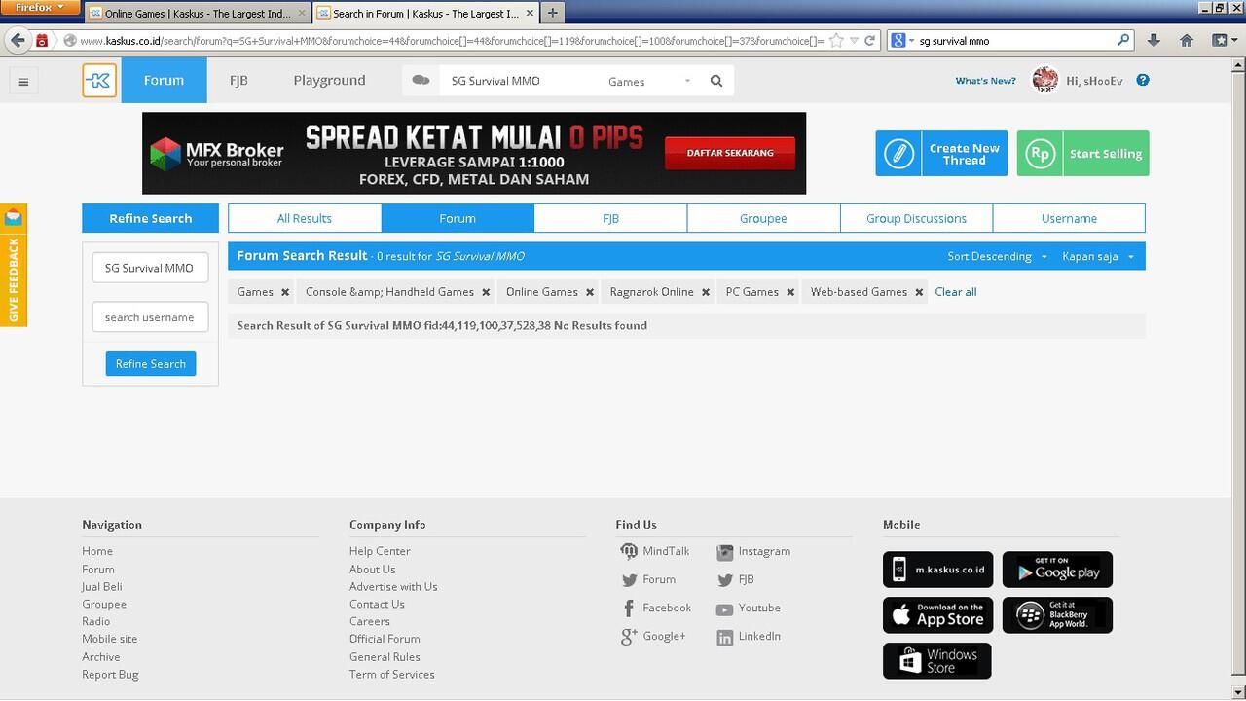
Task: Click the SG Survival MMO refine keyword field
Action: tap(150, 268)
